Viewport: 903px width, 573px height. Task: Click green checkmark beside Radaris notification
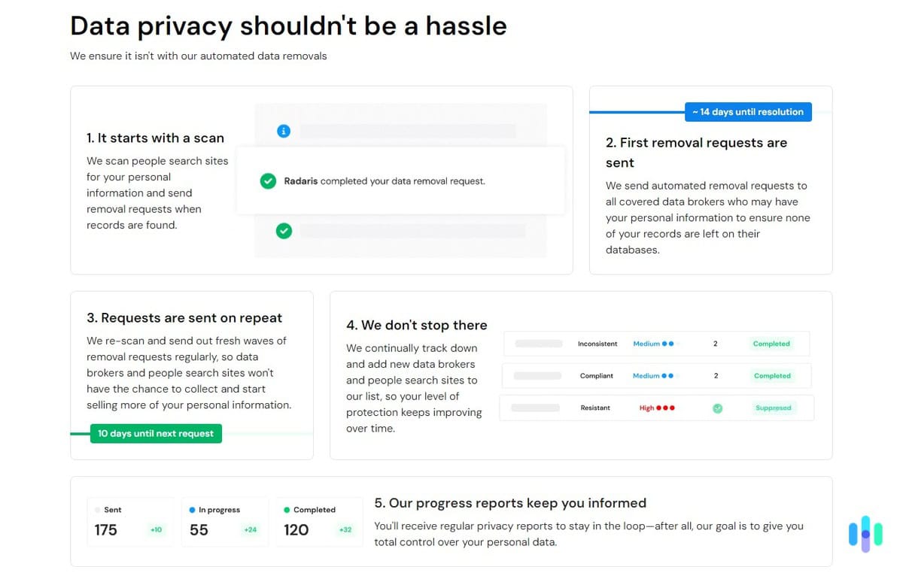point(268,181)
